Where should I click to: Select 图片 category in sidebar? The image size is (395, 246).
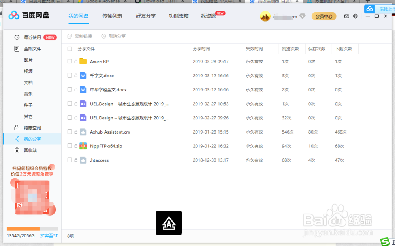point(28,60)
